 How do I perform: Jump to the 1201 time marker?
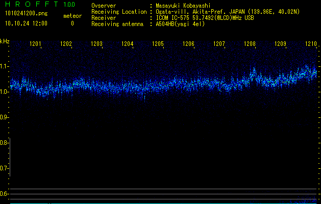36,44
